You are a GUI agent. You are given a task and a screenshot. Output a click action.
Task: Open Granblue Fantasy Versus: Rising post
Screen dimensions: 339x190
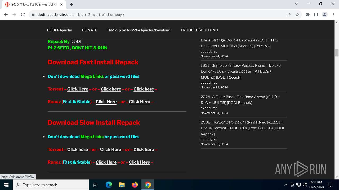(240, 71)
